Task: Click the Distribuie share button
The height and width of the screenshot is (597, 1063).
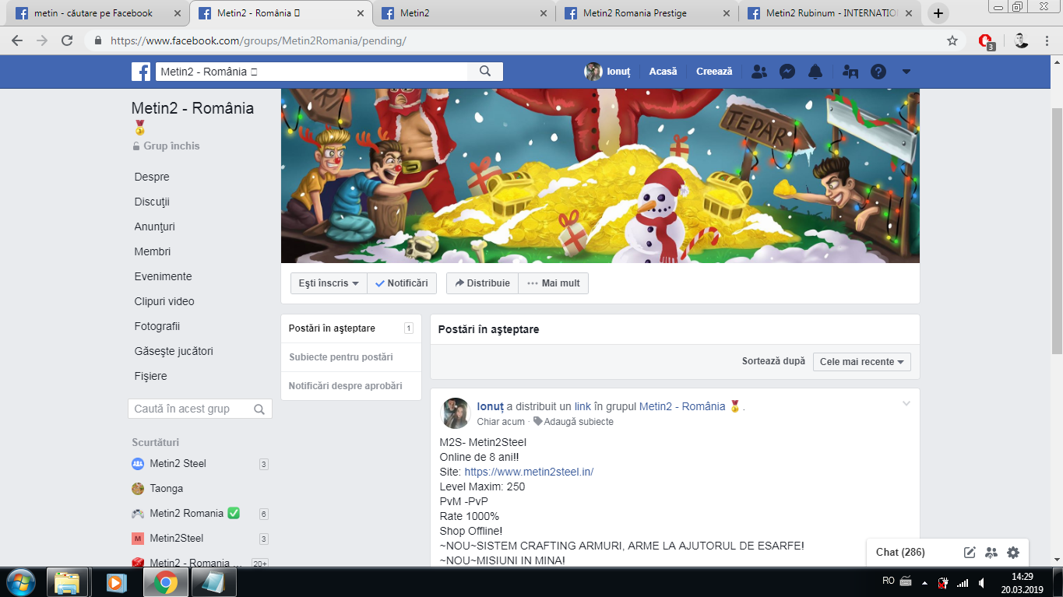Action: (482, 283)
